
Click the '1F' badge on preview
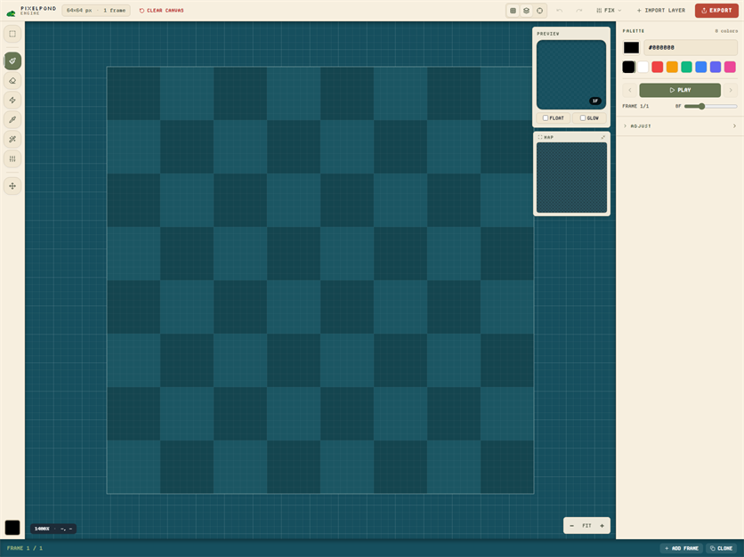(595, 101)
